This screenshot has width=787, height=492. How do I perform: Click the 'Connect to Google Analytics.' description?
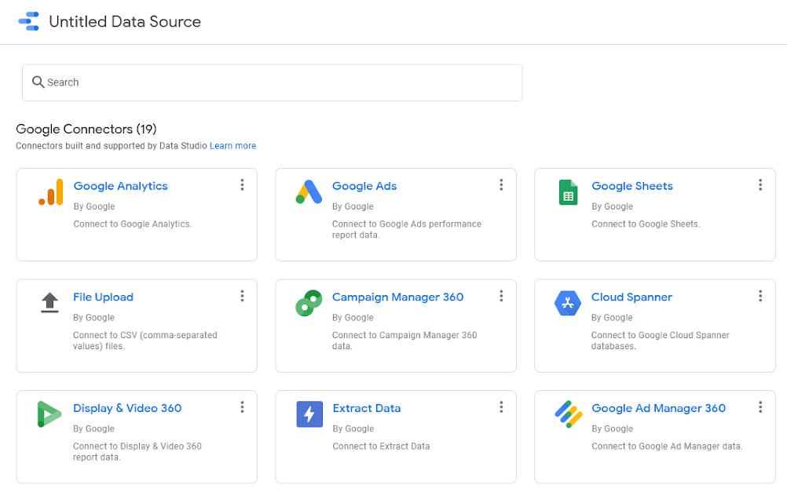133,224
